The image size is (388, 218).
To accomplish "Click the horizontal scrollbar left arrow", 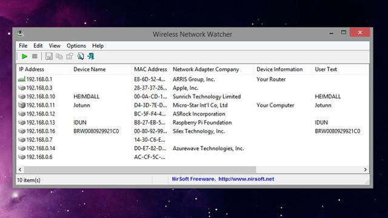I will 20,170.
